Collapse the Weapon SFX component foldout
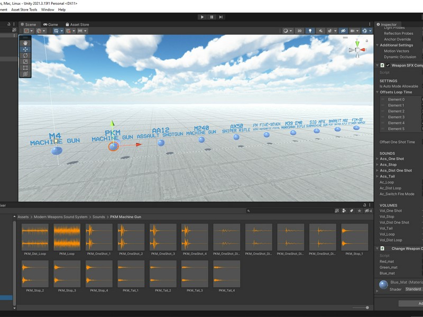This screenshot has height=317, width=423. click(x=378, y=65)
